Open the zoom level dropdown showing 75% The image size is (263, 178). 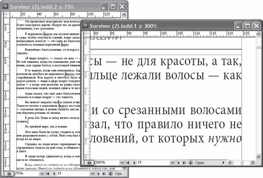coord(42,173)
